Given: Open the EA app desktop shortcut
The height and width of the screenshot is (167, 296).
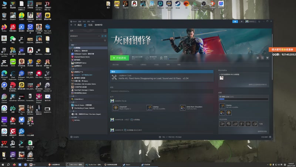Looking at the screenshot, I should [186, 4].
